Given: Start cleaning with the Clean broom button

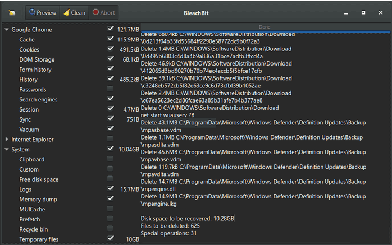Looking at the screenshot, I should 75,12.
